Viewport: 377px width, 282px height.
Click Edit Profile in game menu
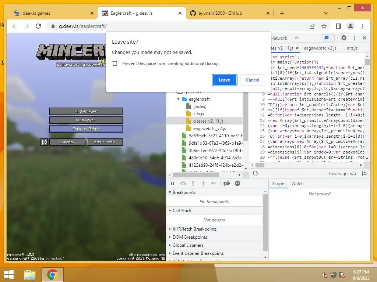click(x=105, y=142)
